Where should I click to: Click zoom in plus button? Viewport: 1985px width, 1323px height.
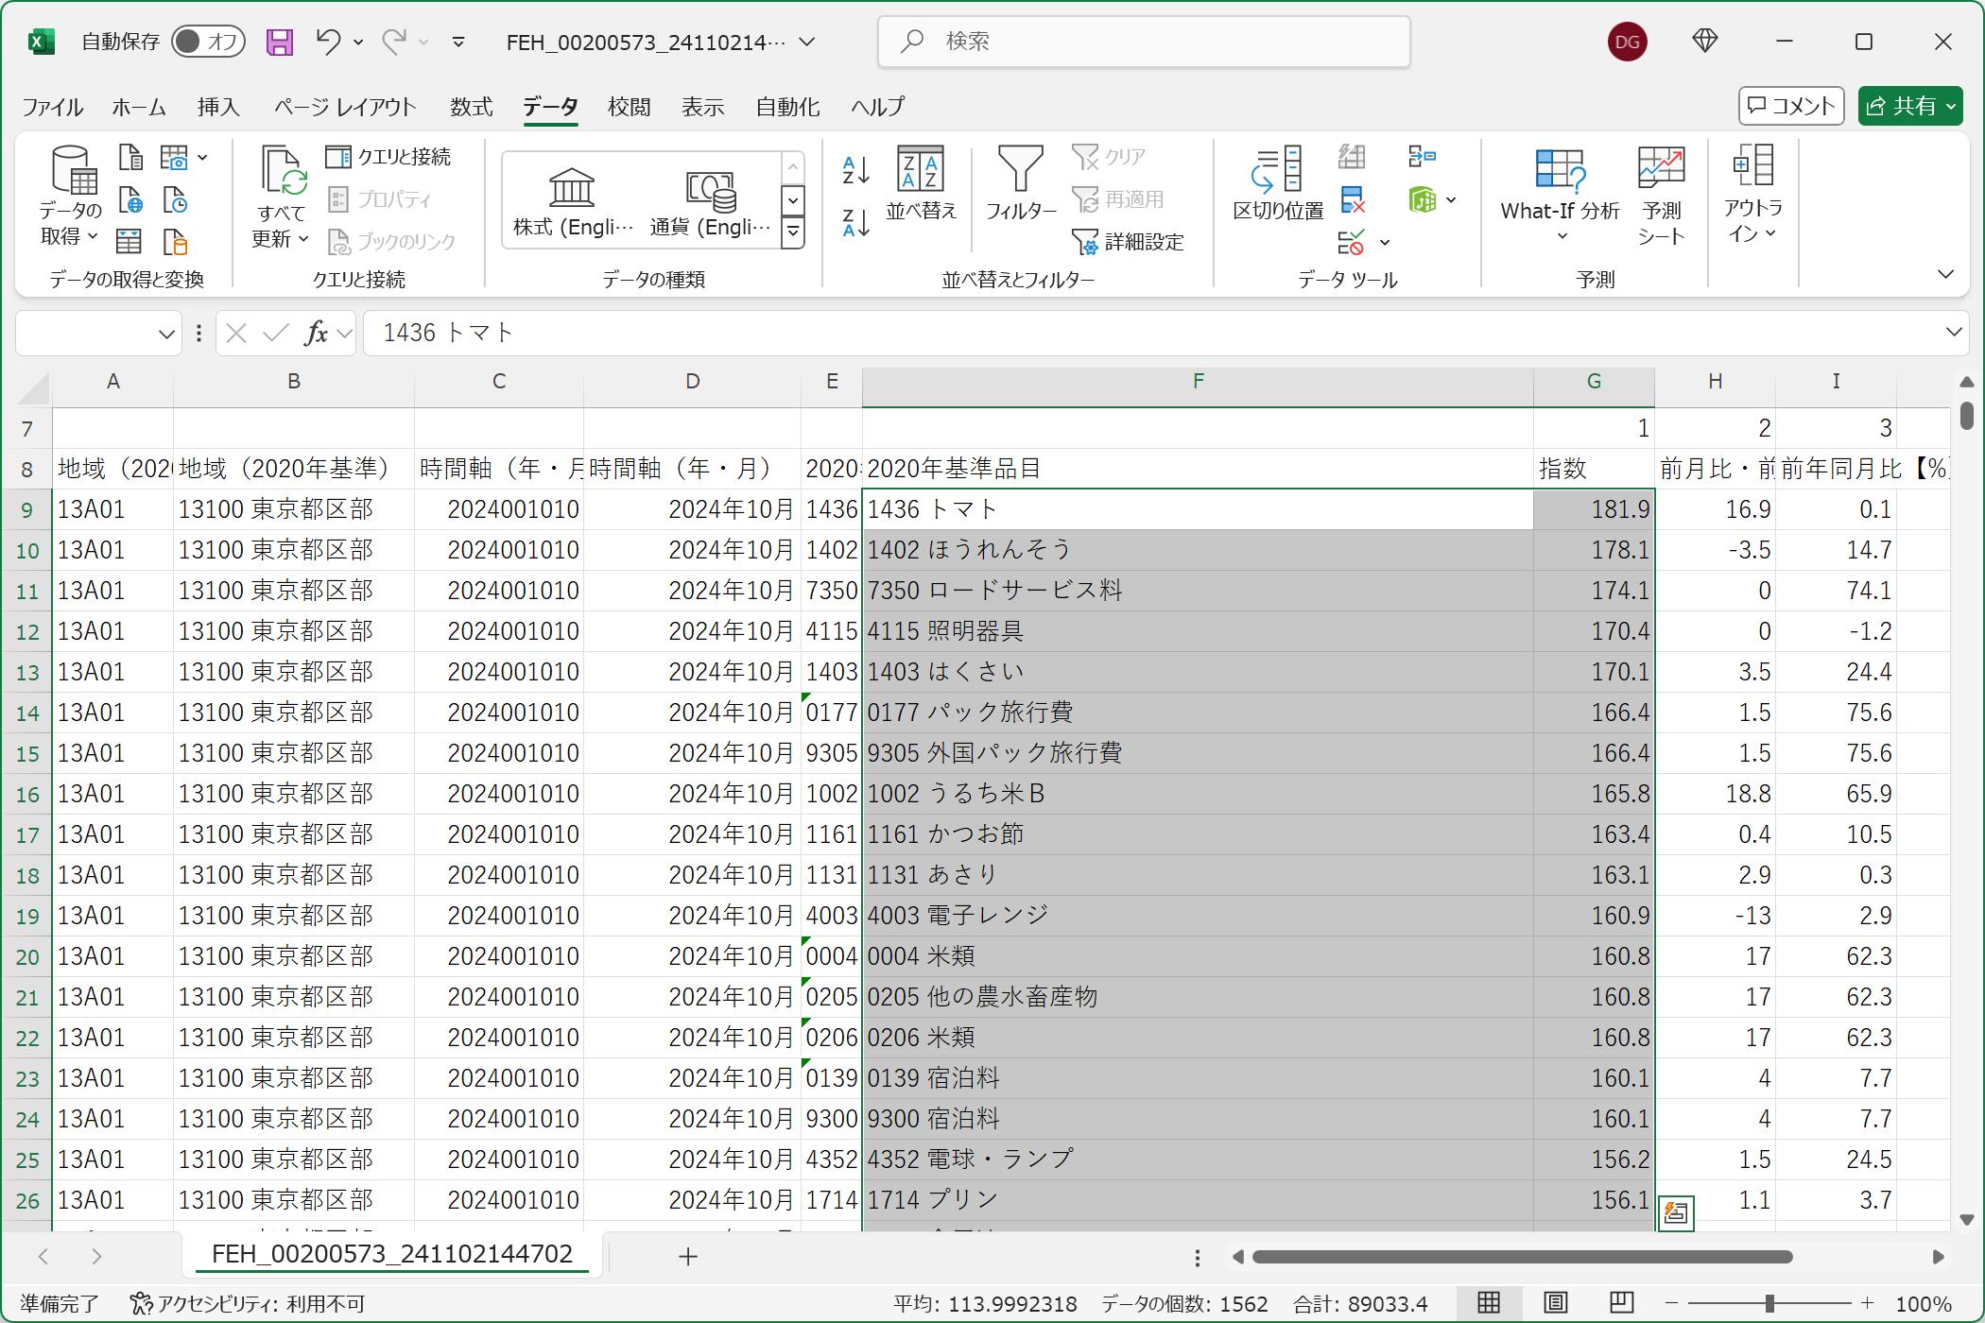point(1867,1304)
